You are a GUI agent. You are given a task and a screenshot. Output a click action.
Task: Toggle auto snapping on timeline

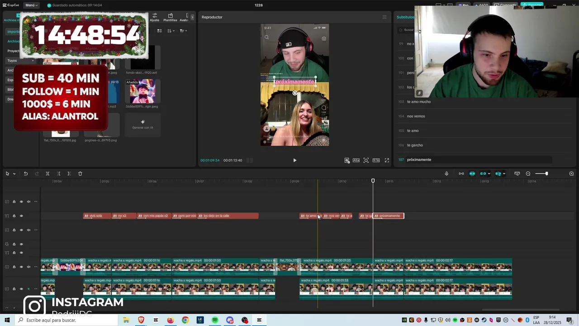(x=472, y=173)
